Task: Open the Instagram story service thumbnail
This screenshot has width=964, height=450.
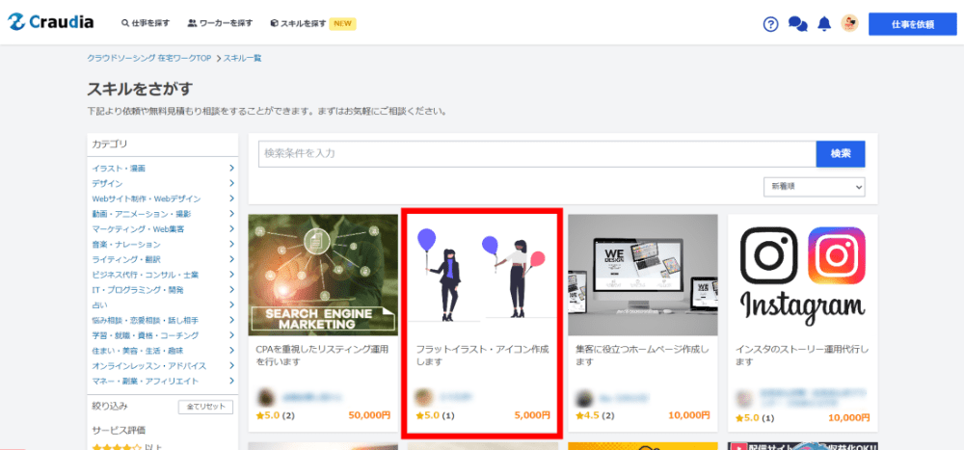Action: (x=802, y=275)
